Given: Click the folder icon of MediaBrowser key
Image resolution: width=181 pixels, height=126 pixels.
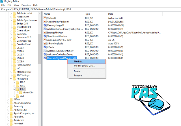Looking at the screenshot, I should 14,72.
